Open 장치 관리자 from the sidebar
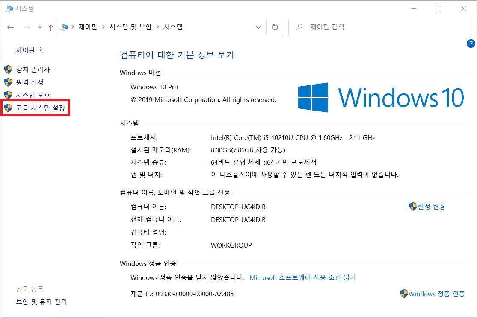The height and width of the screenshot is (318, 477). (33, 70)
